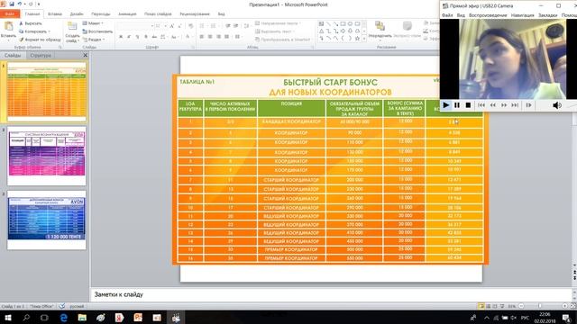This screenshot has height=324, width=577.
Task: Select the blue slide 3 thumbnail
Action: [x=47, y=220]
